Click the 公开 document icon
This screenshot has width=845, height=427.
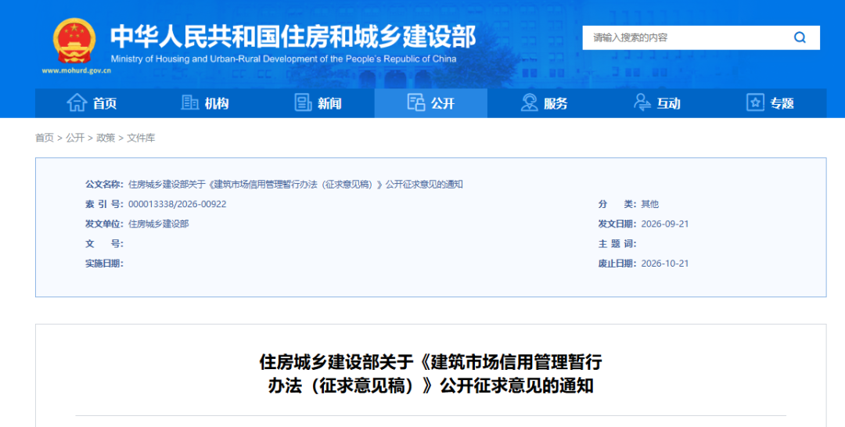point(416,102)
